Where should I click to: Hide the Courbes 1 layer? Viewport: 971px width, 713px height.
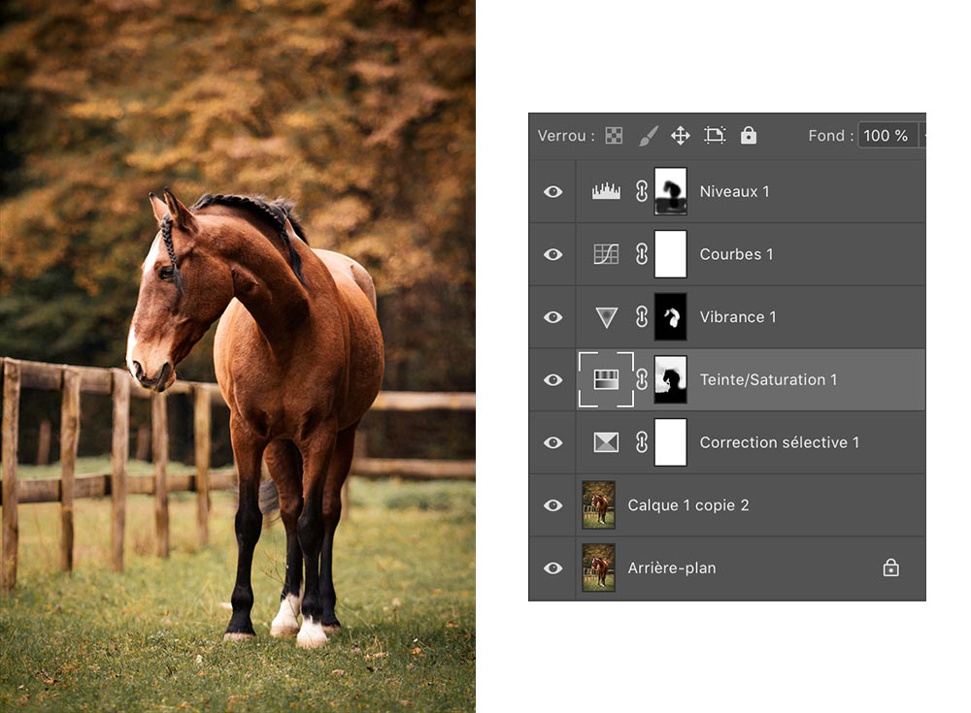(x=553, y=254)
